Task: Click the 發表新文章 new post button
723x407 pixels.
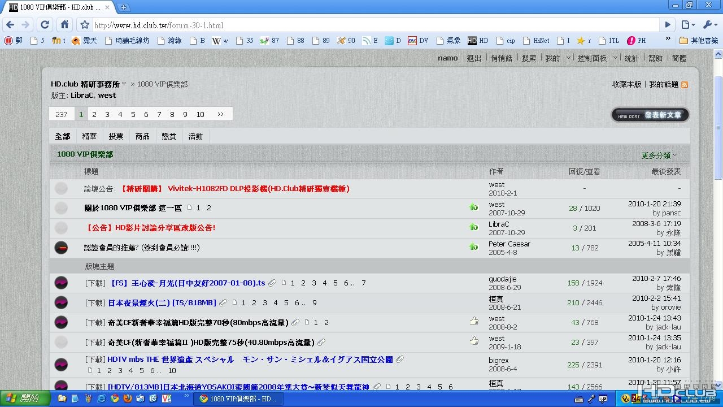Action: click(x=650, y=115)
